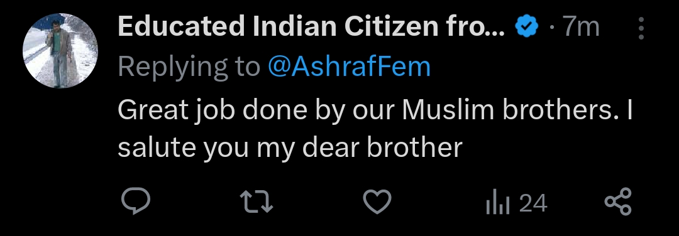679x236 pixels.
Task: Click the dot separator before the 7m timestamp
Action: [x=551, y=28]
